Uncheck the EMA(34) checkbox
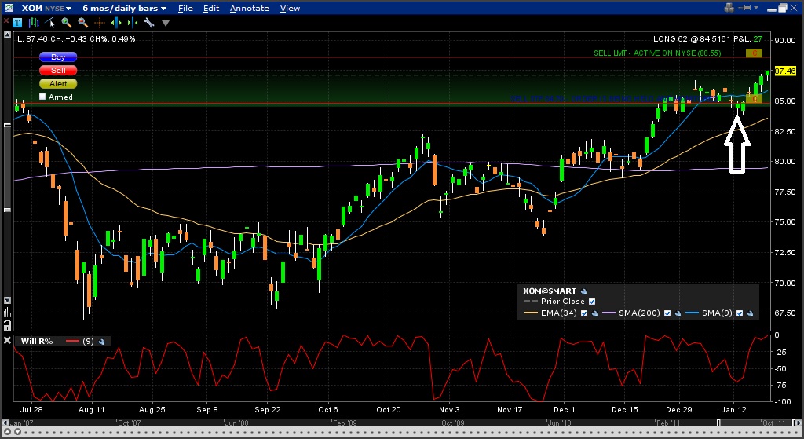The image size is (804, 439). [x=584, y=313]
